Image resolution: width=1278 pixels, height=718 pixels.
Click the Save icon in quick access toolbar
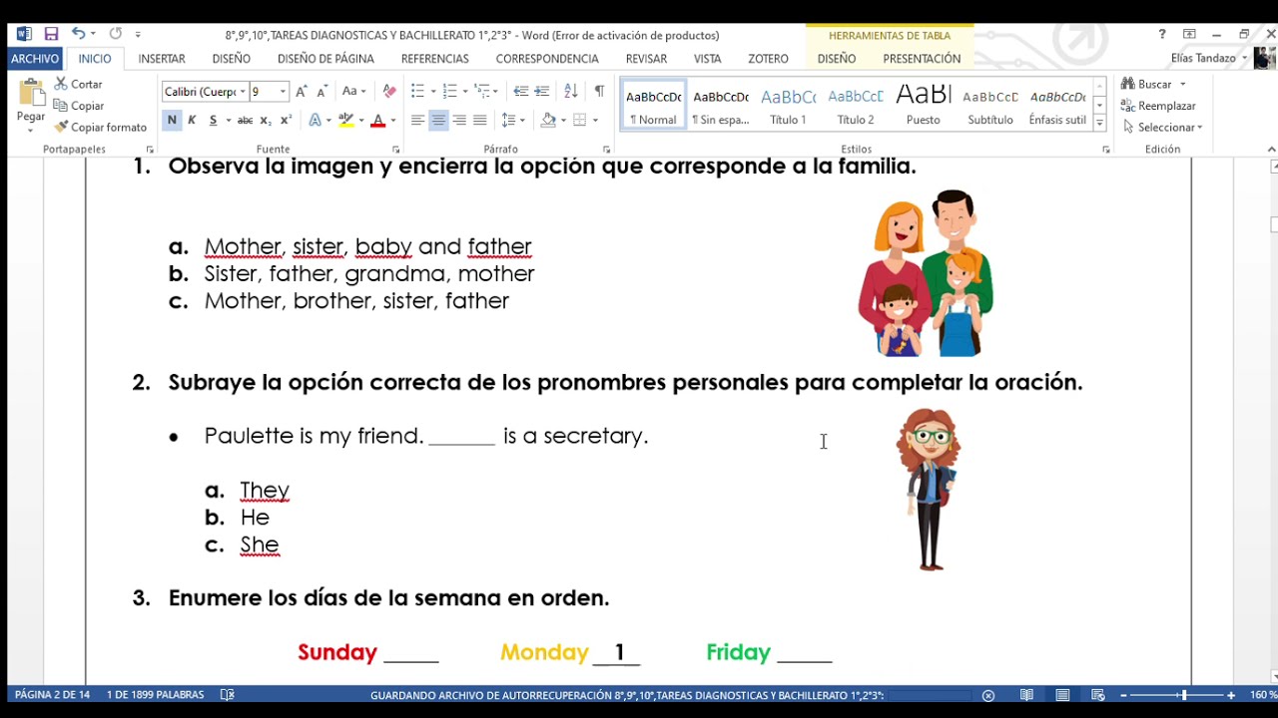pyautogui.click(x=51, y=34)
